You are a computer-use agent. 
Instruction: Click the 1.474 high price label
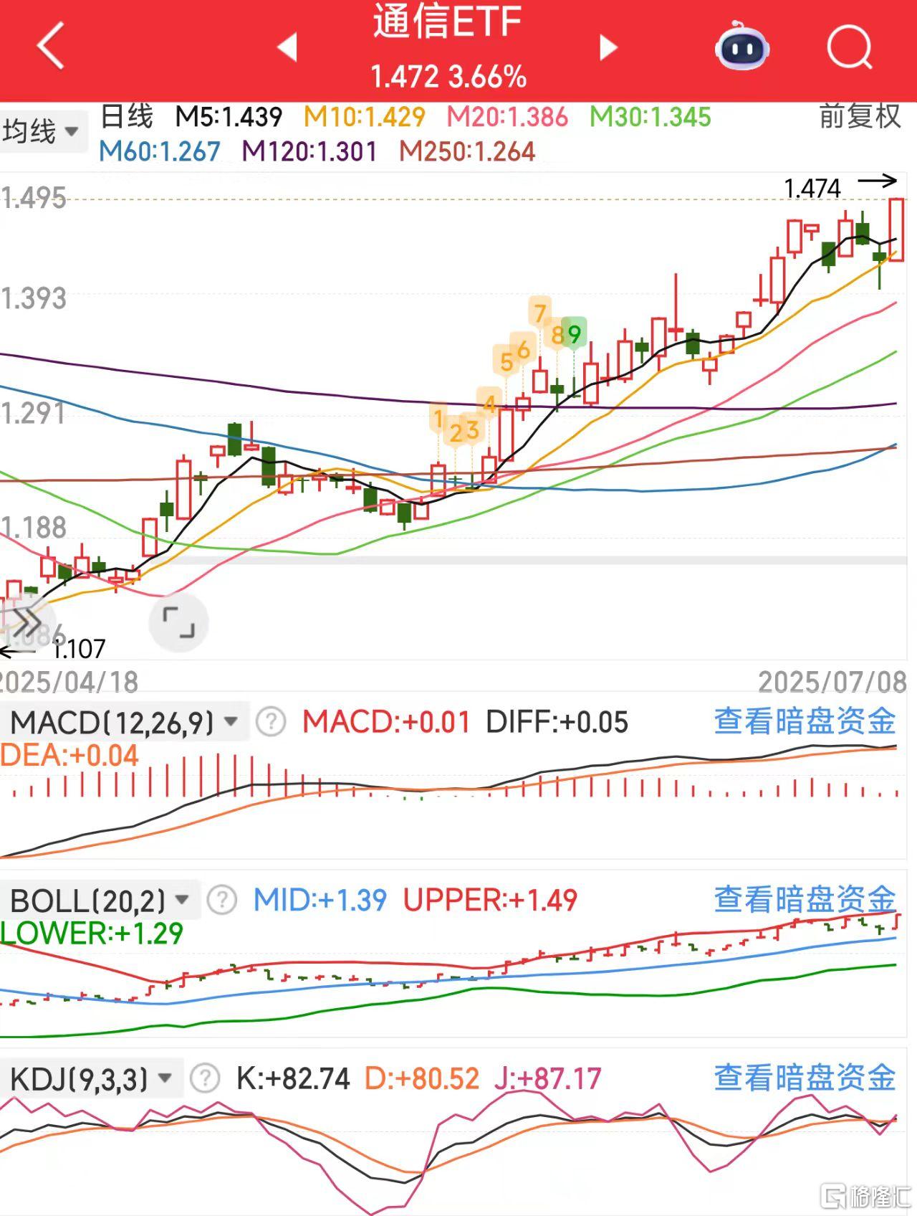812,189
